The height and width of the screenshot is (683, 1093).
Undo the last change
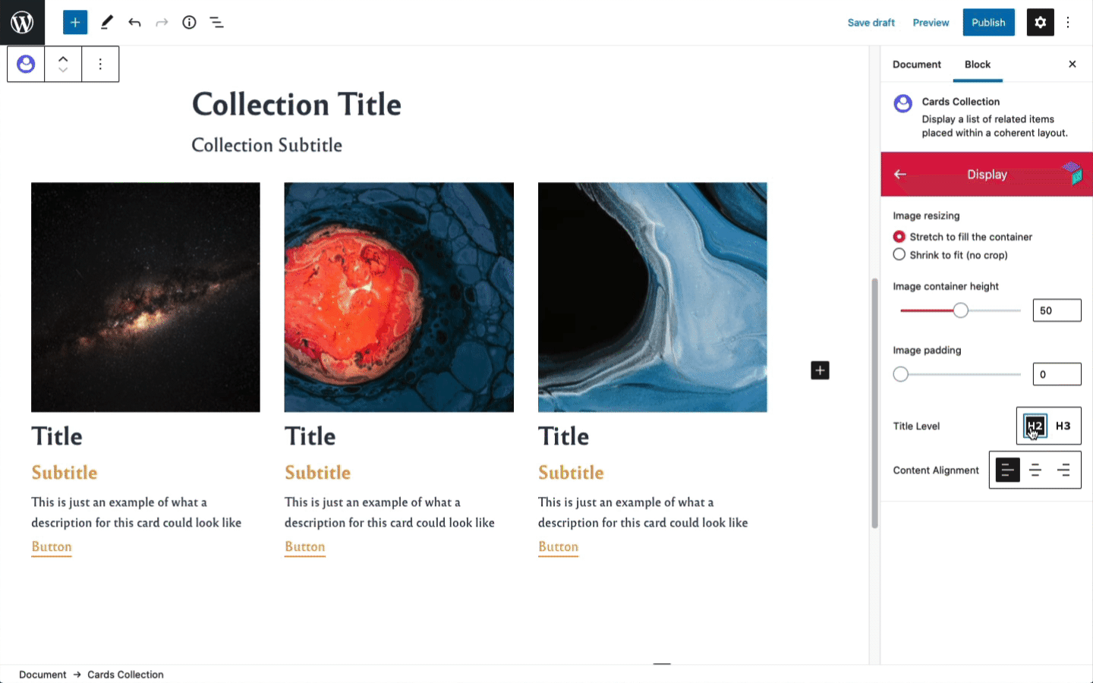click(x=134, y=22)
